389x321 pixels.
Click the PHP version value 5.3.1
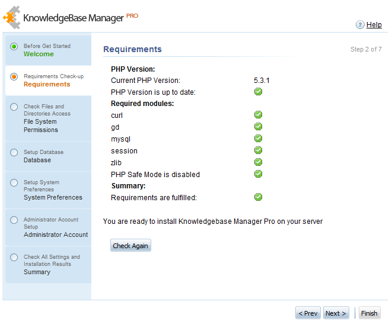pyautogui.click(x=262, y=81)
